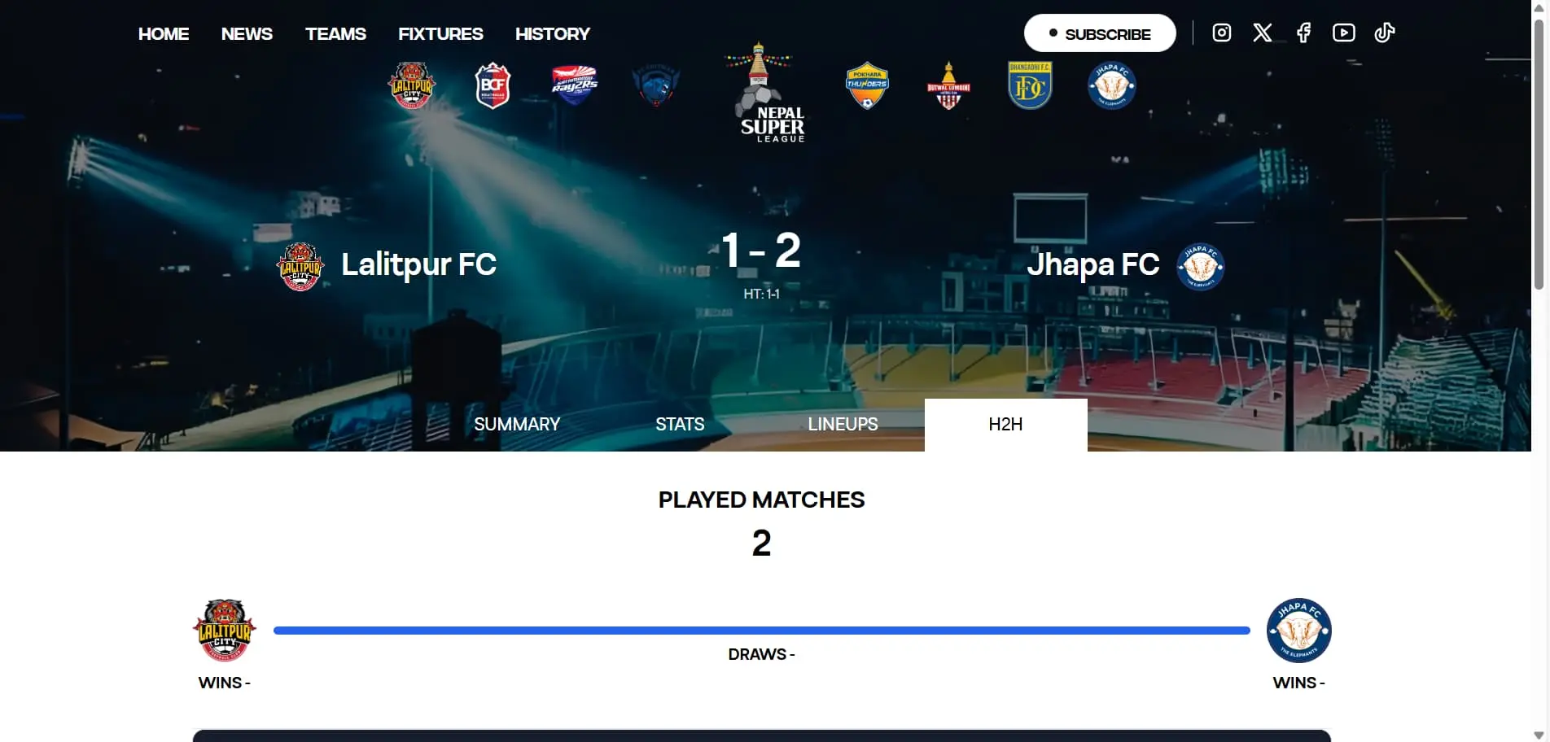1550x742 pixels.
Task: Select the Dhangadhi FC team crest
Action: pos(1030,85)
